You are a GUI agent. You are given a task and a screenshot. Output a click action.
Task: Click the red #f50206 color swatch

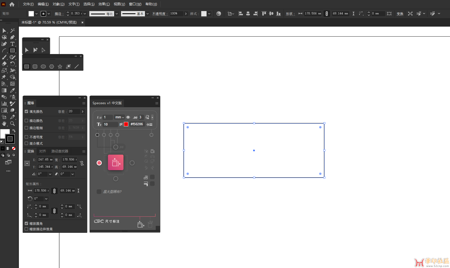coord(126,124)
